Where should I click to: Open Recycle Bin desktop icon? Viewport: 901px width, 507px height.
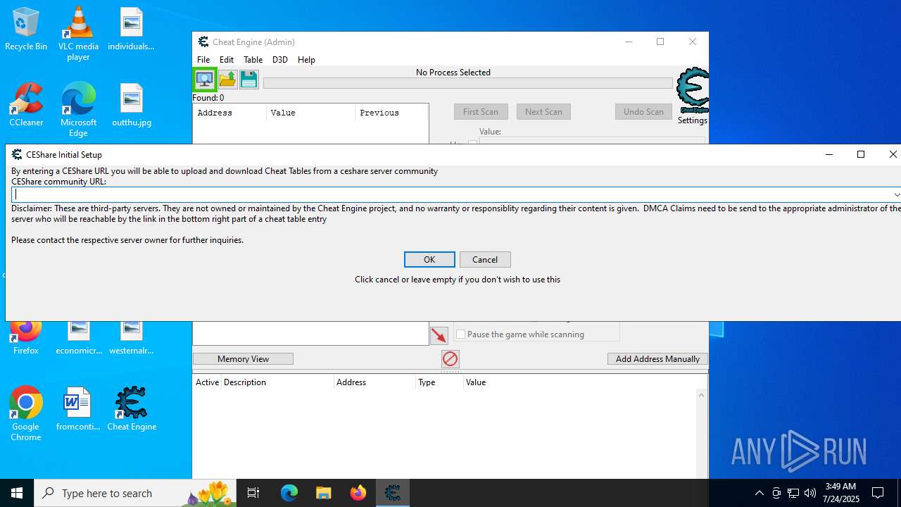click(x=26, y=30)
